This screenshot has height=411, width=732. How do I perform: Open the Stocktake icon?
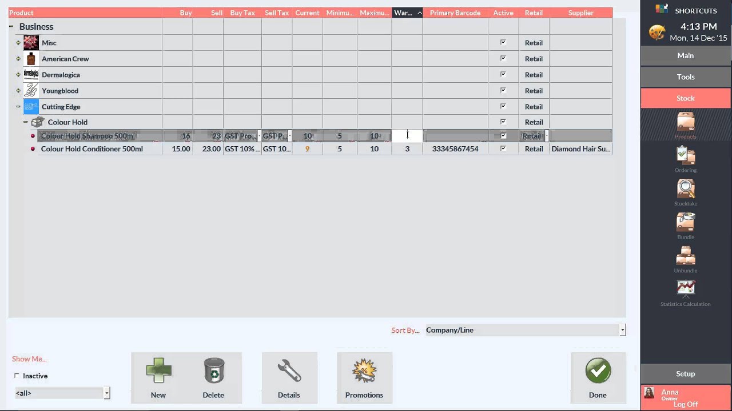[685, 189]
